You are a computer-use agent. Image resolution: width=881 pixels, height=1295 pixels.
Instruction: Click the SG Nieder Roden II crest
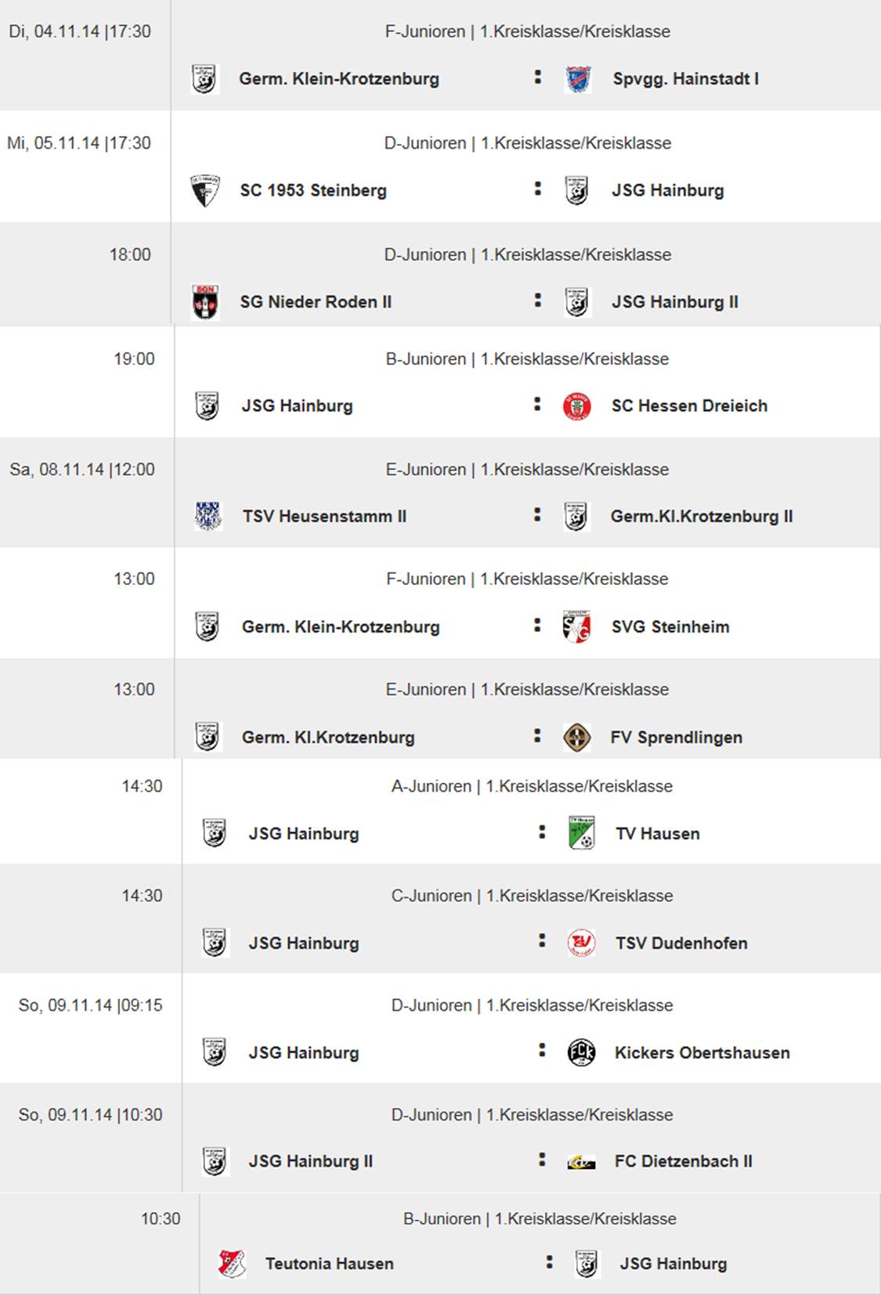(205, 302)
